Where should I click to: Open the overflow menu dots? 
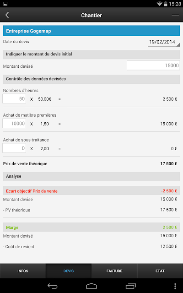coord(175,286)
